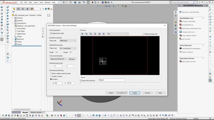Select Fillet2 in feature tree
This screenshot has width=214, height=120.
tap(19, 44)
